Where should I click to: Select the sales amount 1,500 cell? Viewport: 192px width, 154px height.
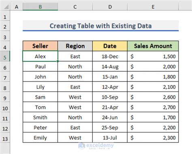pos(153,56)
